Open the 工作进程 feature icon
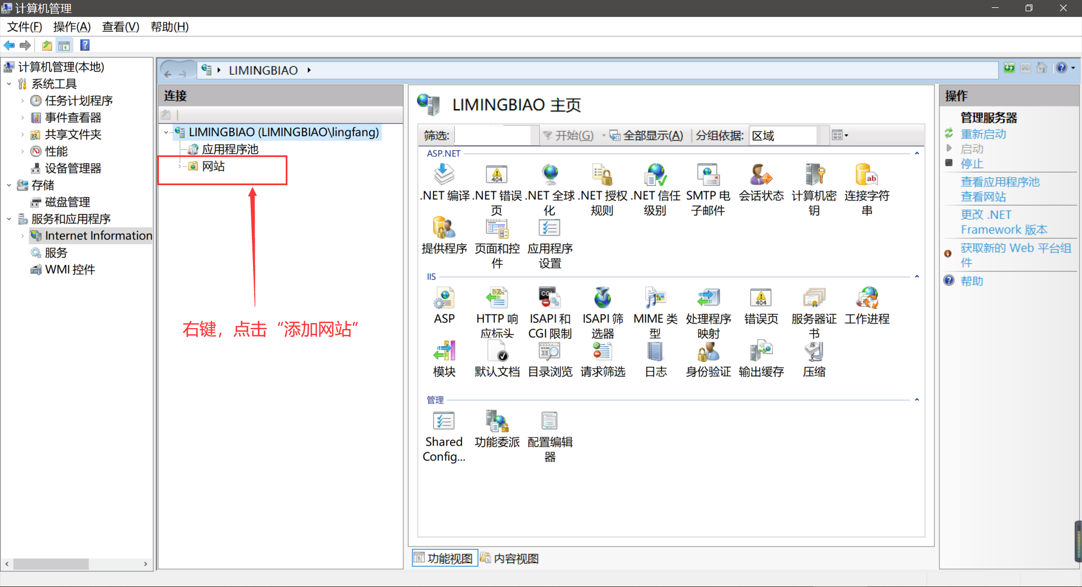The image size is (1082, 587). [867, 298]
